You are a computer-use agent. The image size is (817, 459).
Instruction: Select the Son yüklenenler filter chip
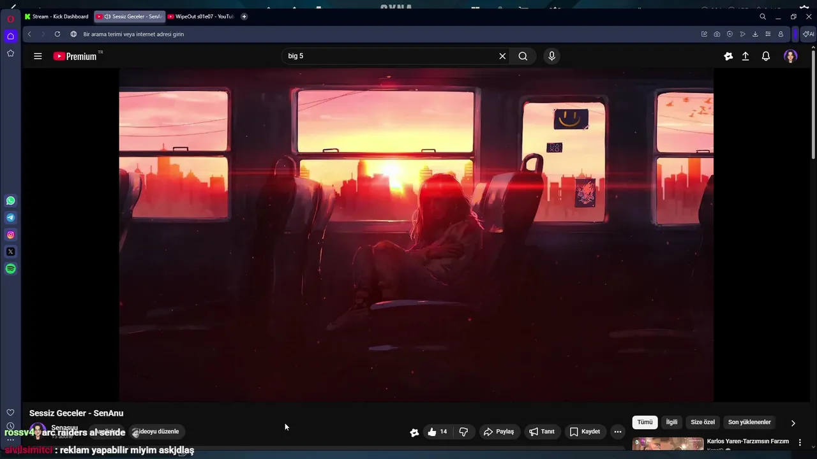(749, 422)
